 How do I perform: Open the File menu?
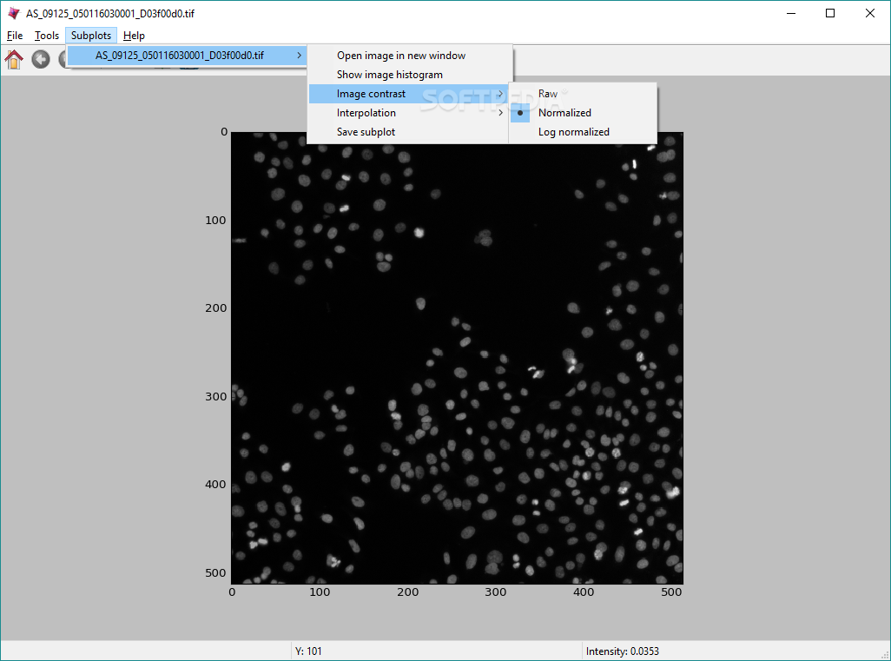click(15, 36)
